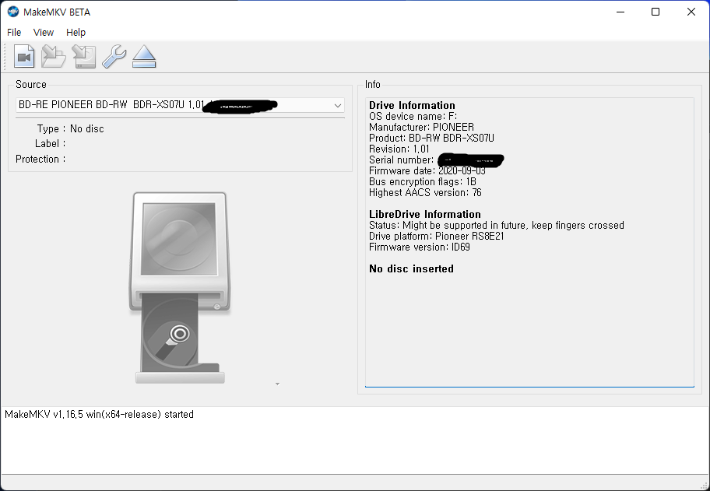Open the Help menu
Viewport: 710px width, 491px height.
(76, 33)
